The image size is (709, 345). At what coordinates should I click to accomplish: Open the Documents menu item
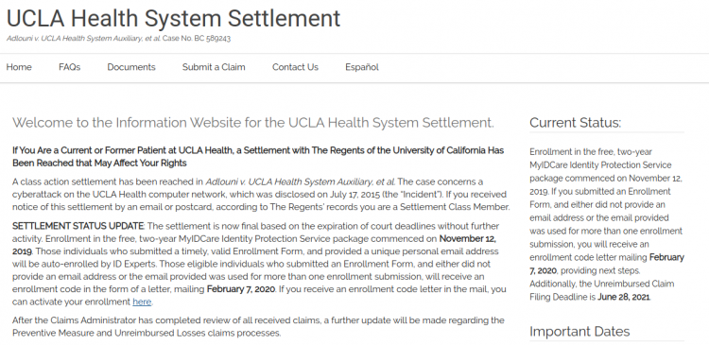[131, 67]
